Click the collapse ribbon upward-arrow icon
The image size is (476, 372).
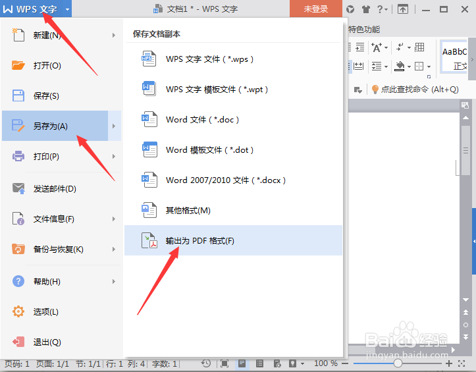(x=403, y=9)
